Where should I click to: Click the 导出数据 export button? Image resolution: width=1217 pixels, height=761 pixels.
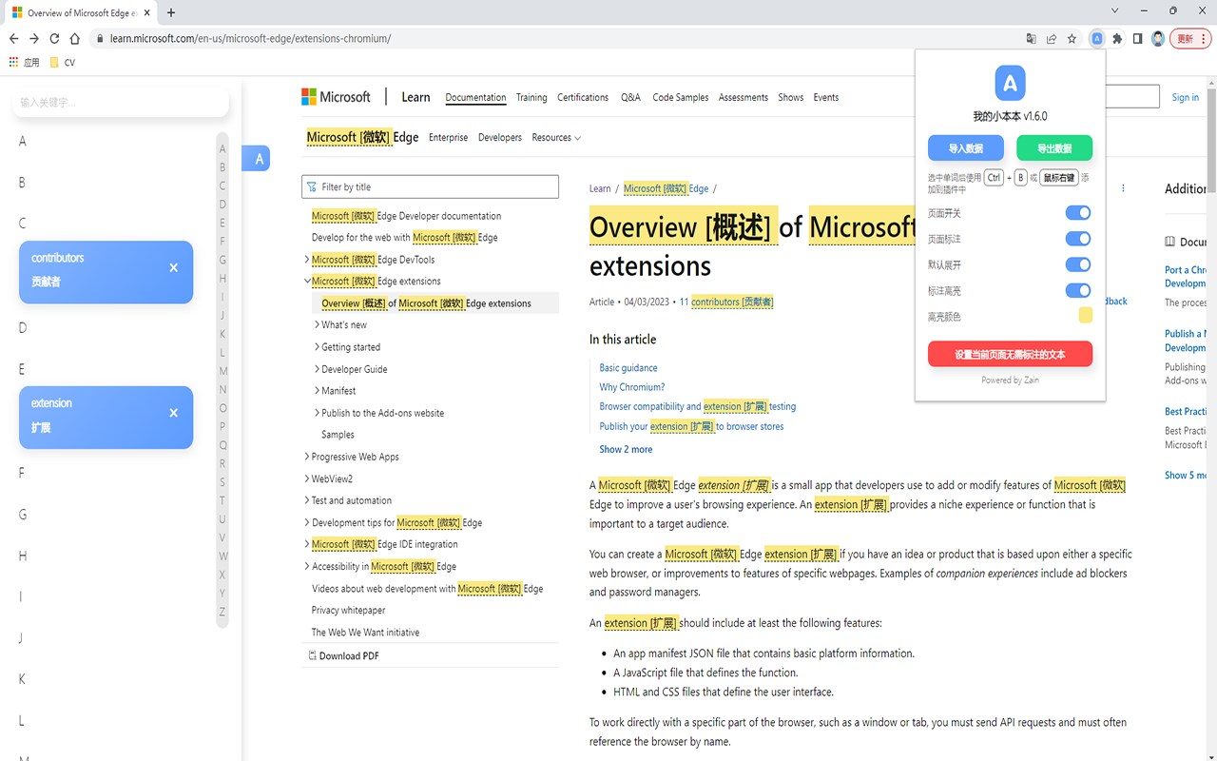point(1054,148)
